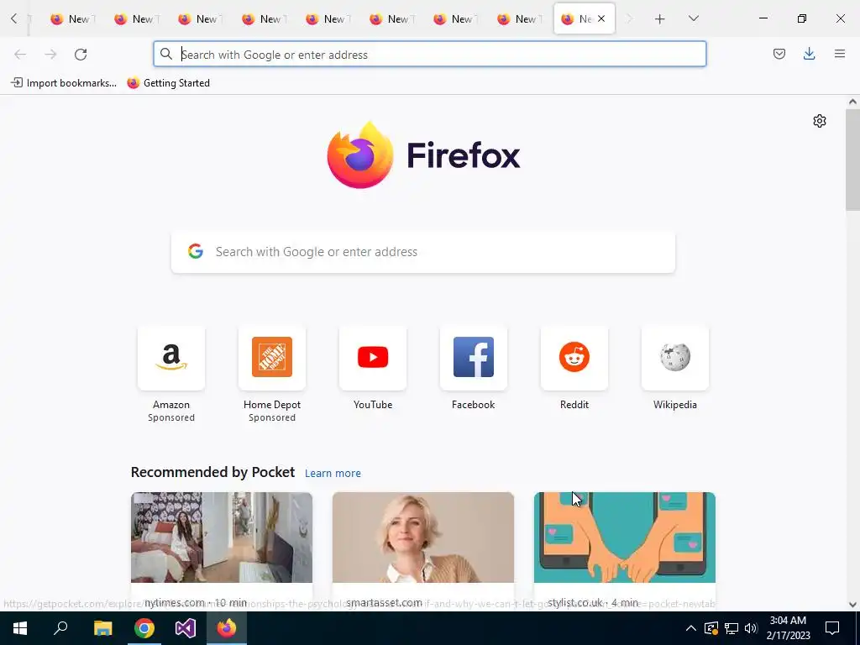This screenshot has width=860, height=645.
Task: Switch to the eighth New Tab
Action: click(x=519, y=19)
